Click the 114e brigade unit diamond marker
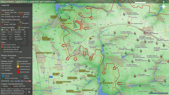The image size is (169, 95). [x=134, y=76]
